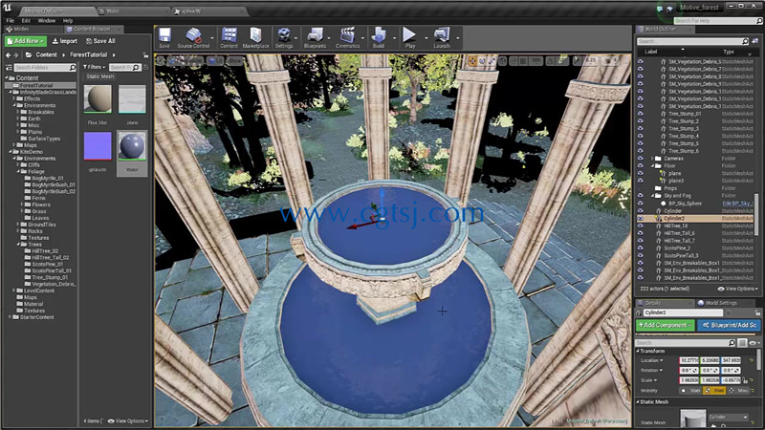Go back in Content Browser history
The width and height of the screenshot is (765, 430).
9,55
